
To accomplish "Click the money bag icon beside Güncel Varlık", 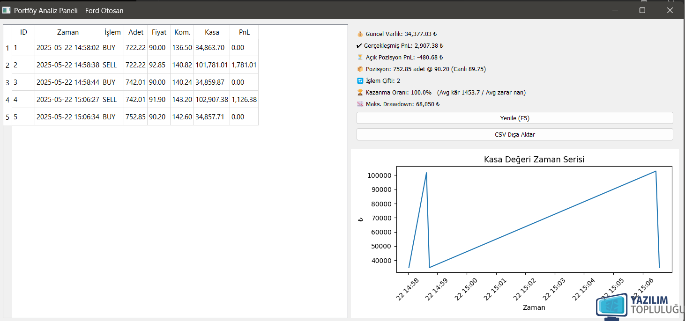I will (x=360, y=34).
